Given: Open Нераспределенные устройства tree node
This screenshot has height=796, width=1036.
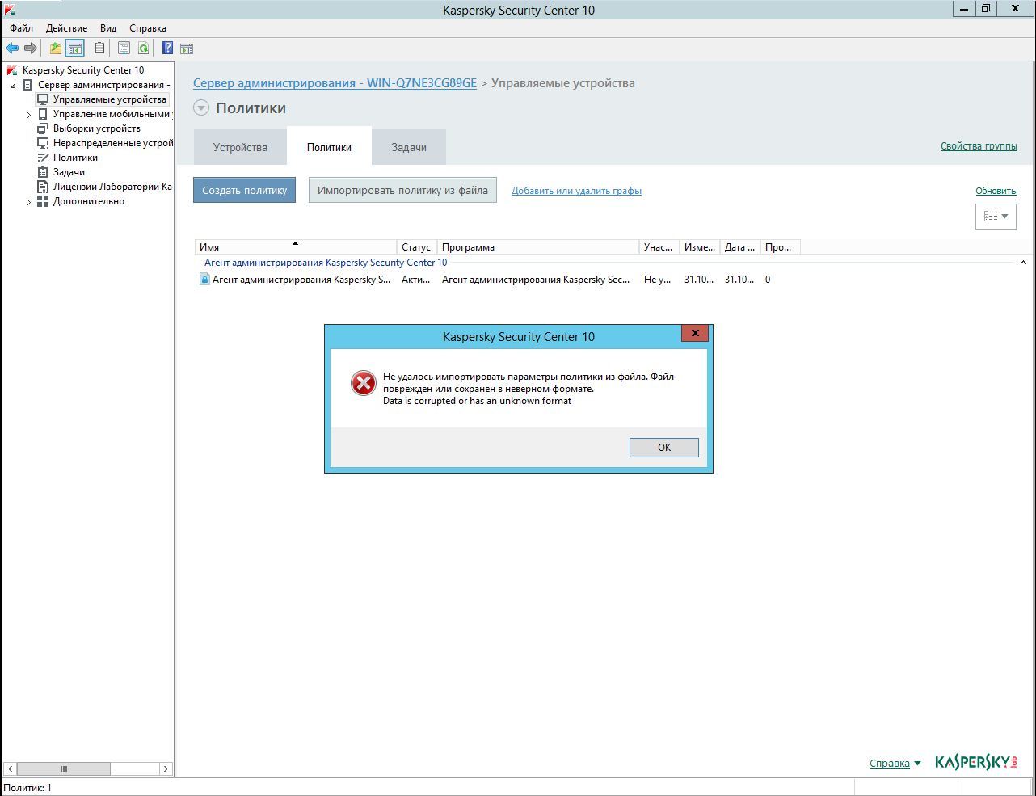Looking at the screenshot, I should pos(113,143).
